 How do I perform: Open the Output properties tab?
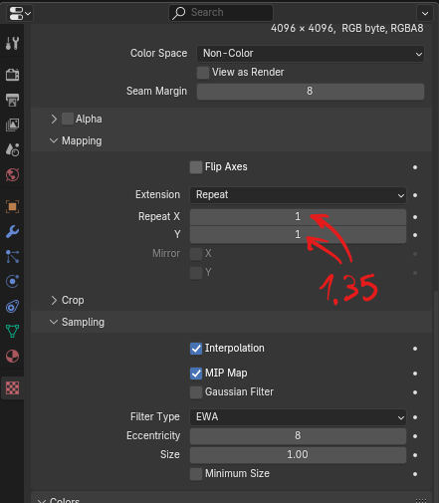(x=12, y=100)
